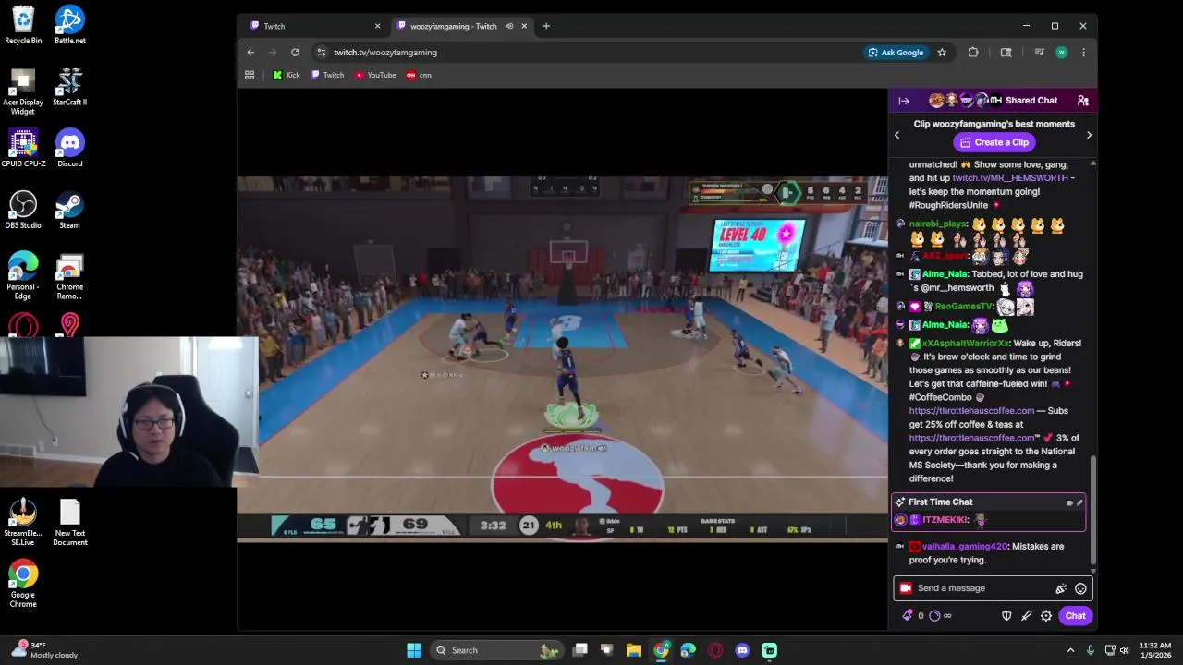The height and width of the screenshot is (665, 1183).
Task: Open the taskbar clock showing 11:32 AM
Action: tap(1154, 650)
